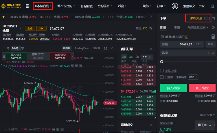Click the large green 買入/做多 button
Screen dimensions: 217x133
[174, 88]
